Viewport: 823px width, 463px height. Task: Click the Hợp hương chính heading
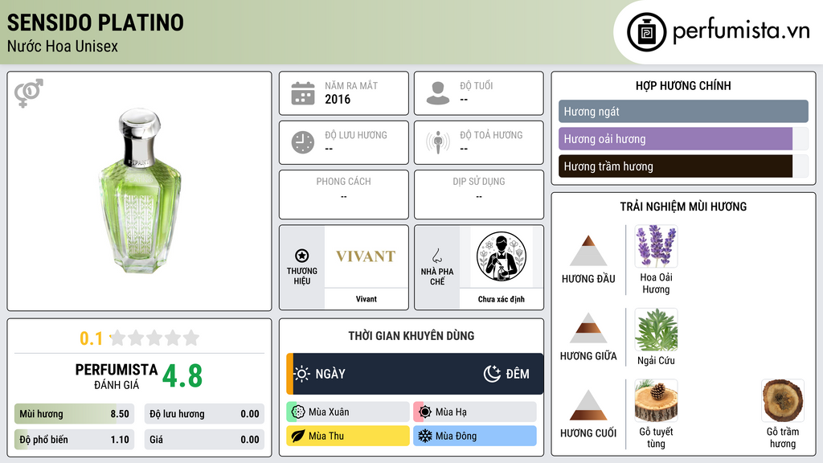tap(683, 85)
